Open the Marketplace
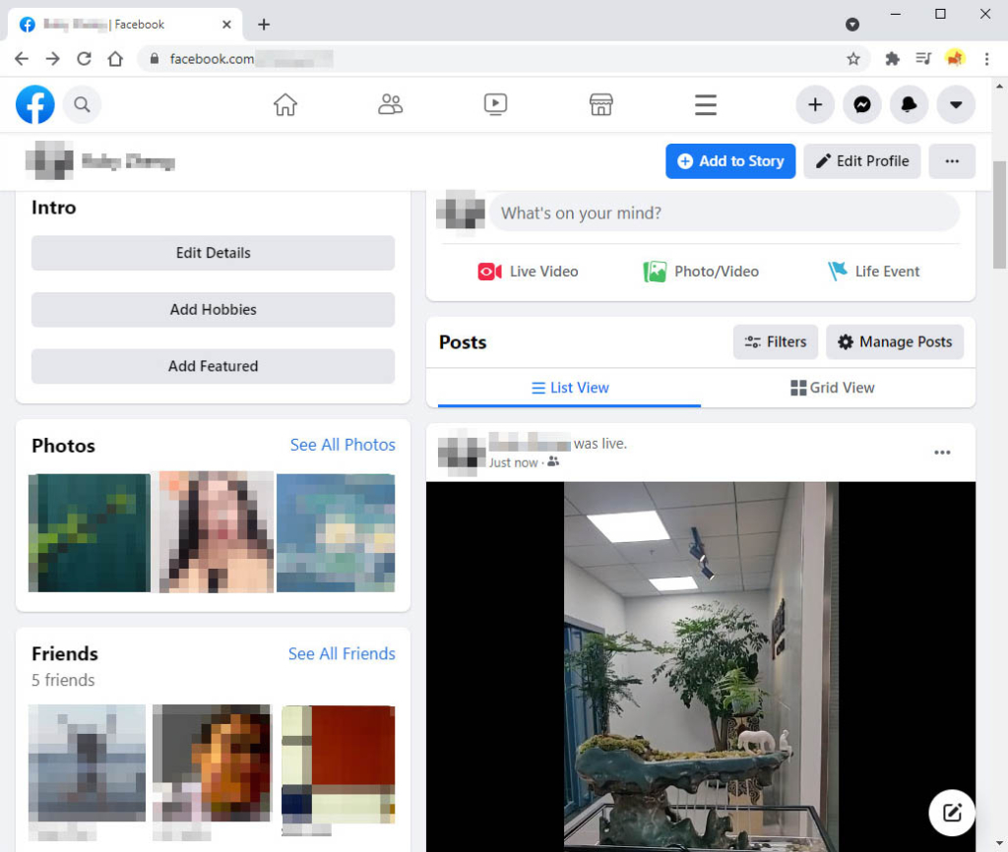 600,104
